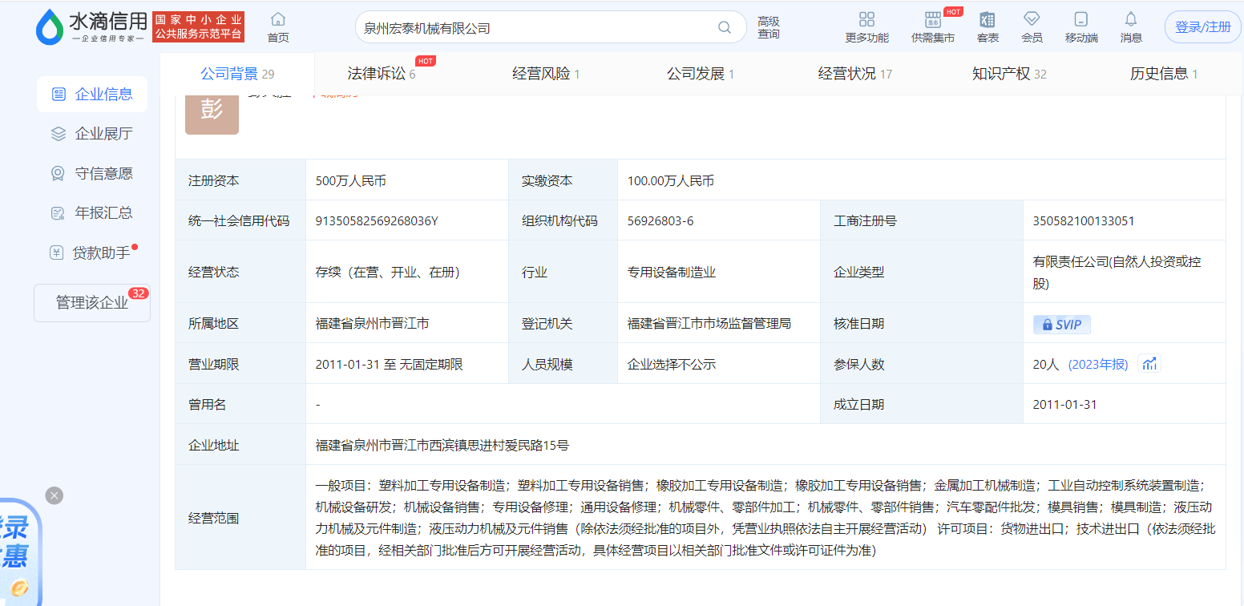Open 贷款助手 in sidebar

[92, 252]
